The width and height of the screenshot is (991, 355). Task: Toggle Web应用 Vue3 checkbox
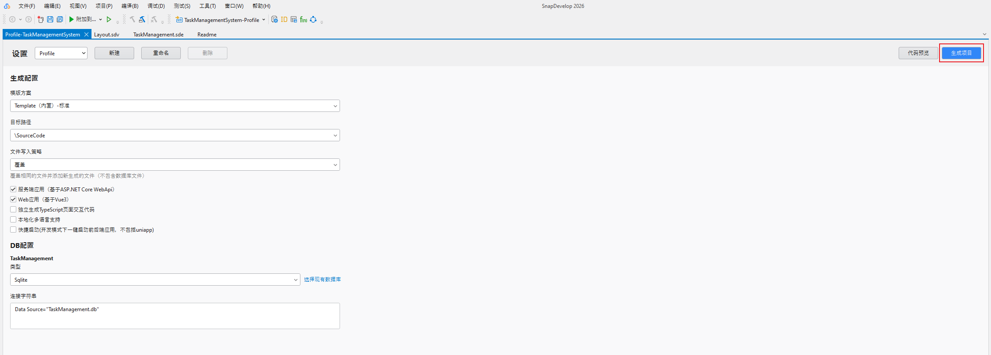click(13, 199)
